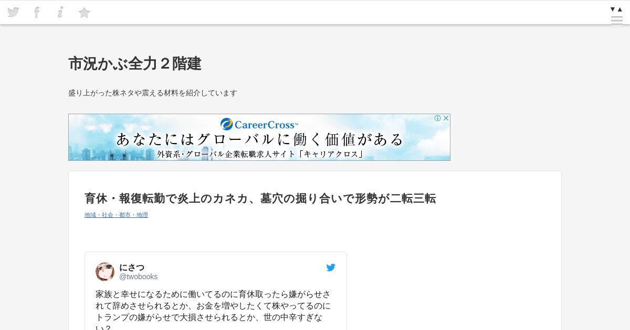
Task: Click the CareerCross banner advertisement
Action: tap(259, 137)
